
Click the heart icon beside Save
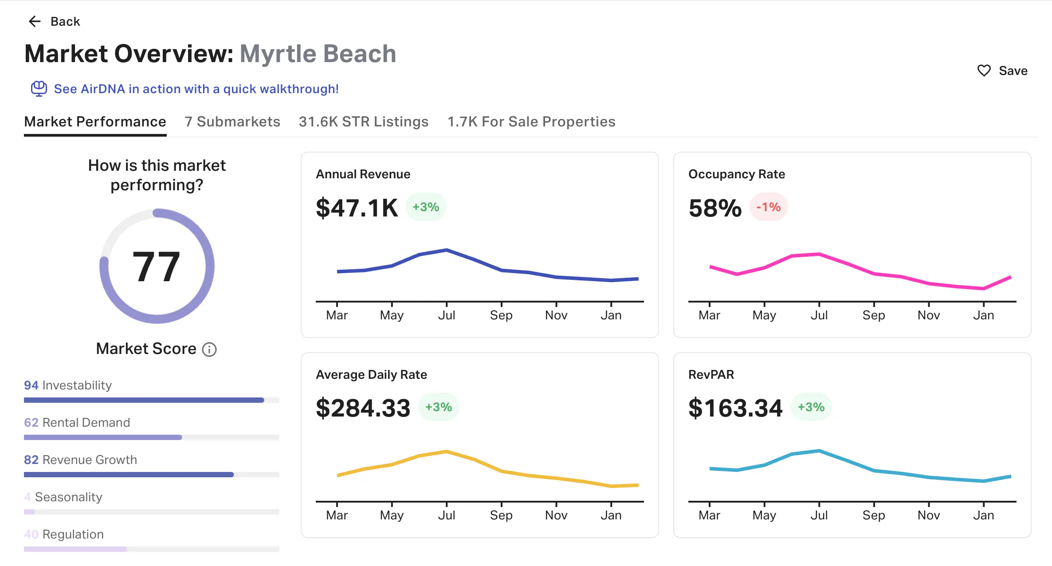tap(984, 71)
